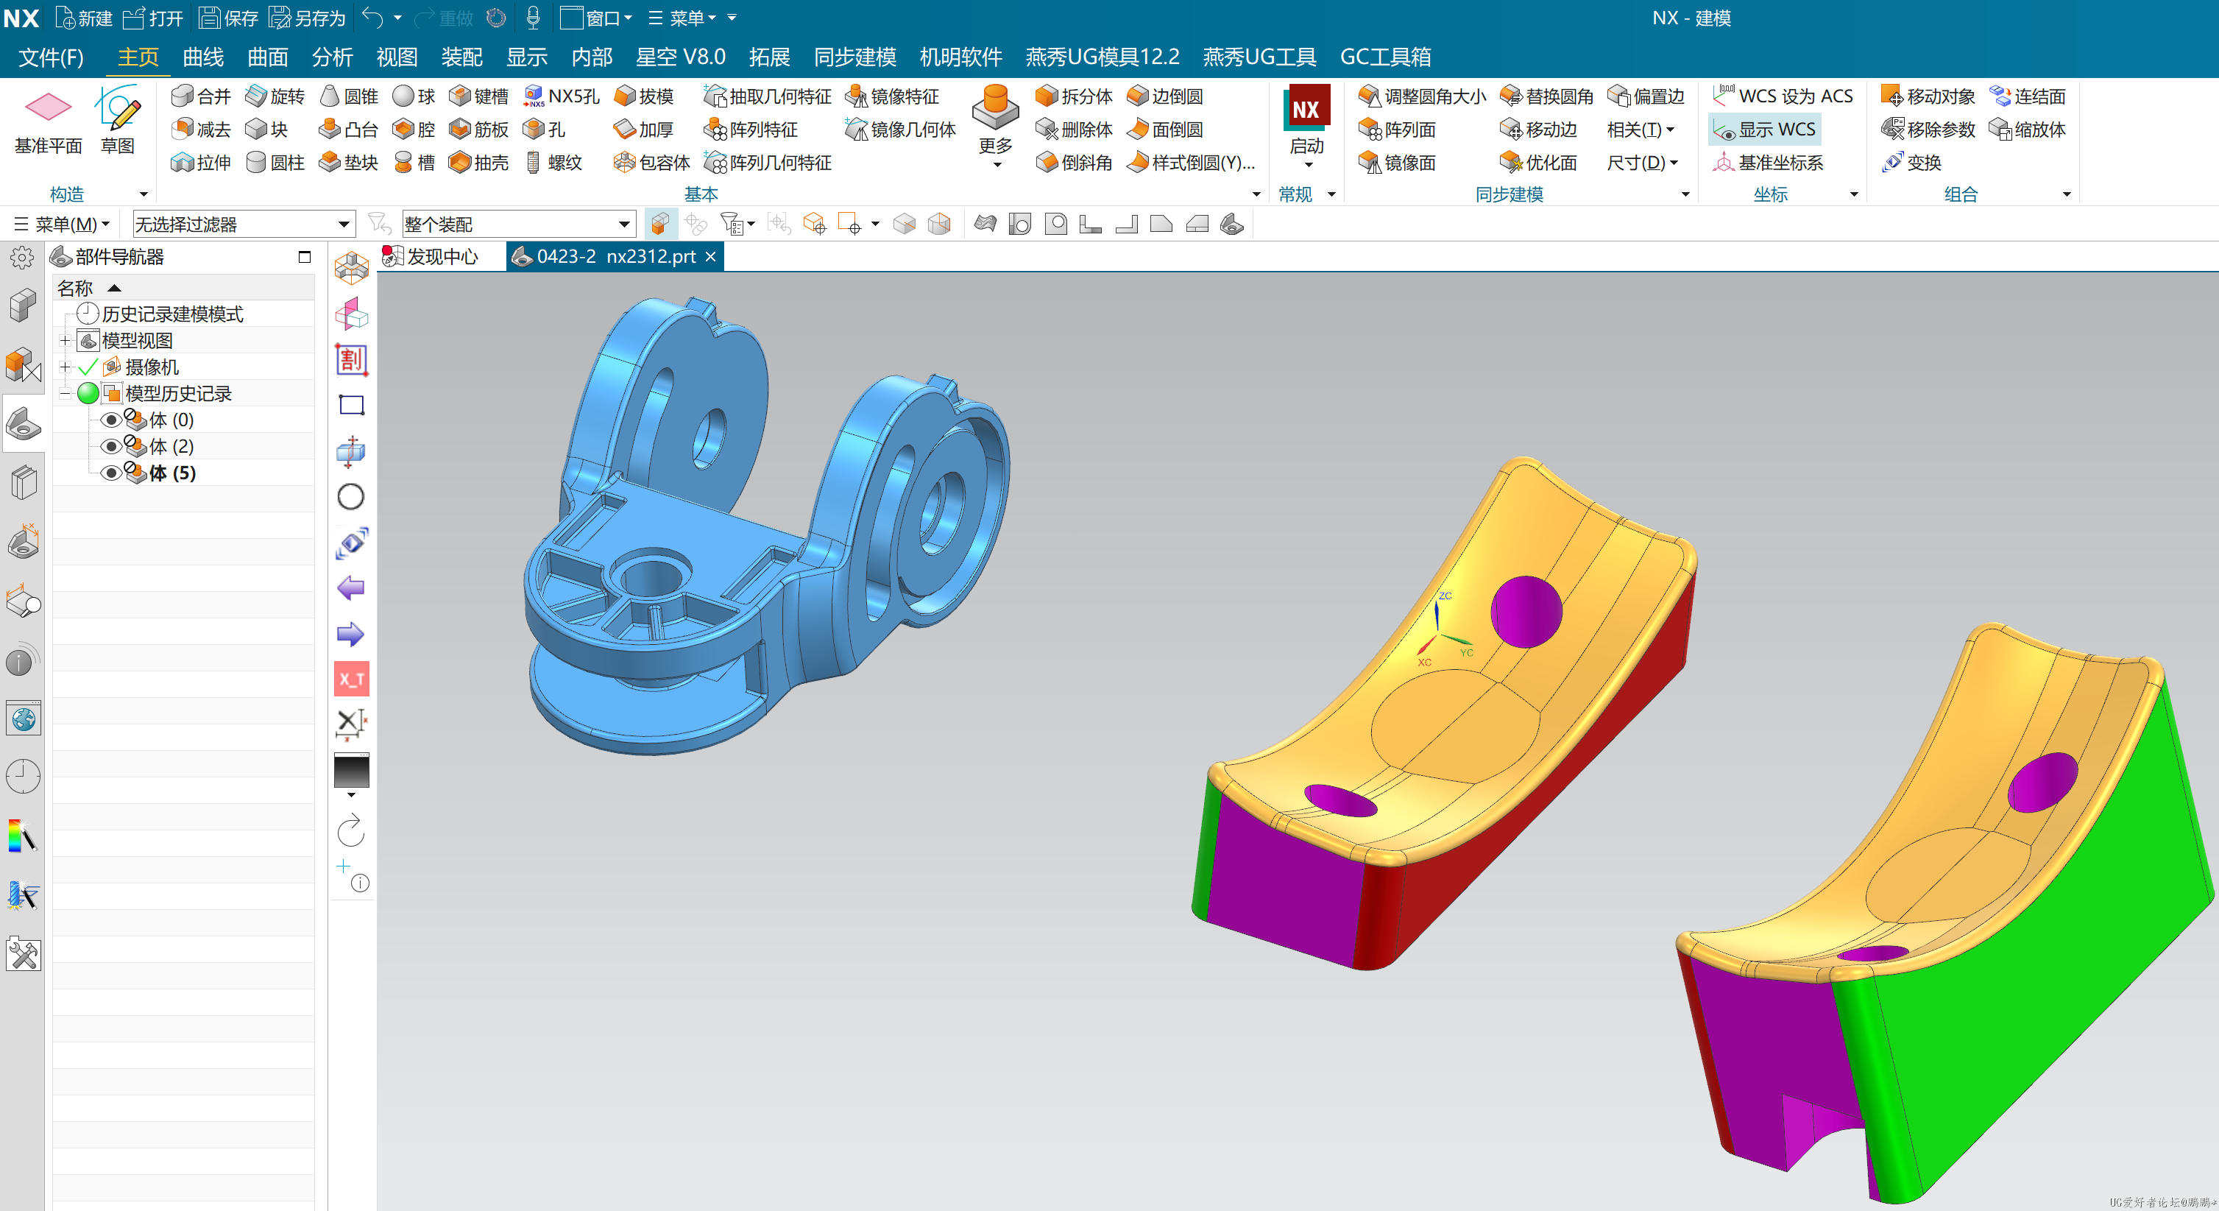Select the 键槽 keyway tool

point(478,96)
